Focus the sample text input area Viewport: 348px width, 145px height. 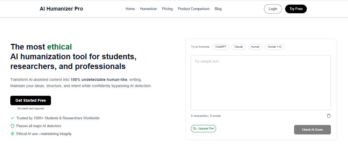point(261,83)
